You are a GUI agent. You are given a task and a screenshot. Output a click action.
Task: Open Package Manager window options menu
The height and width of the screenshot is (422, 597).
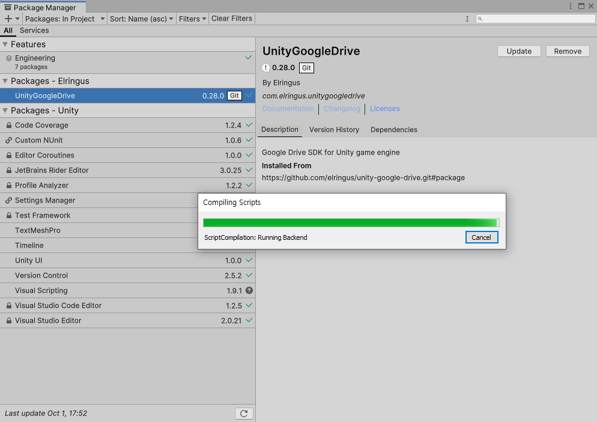[571, 6]
